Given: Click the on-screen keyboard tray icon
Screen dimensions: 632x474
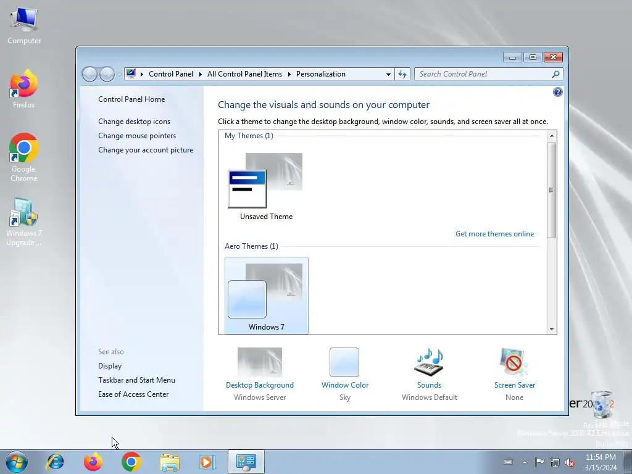Looking at the screenshot, I should click(508, 462).
